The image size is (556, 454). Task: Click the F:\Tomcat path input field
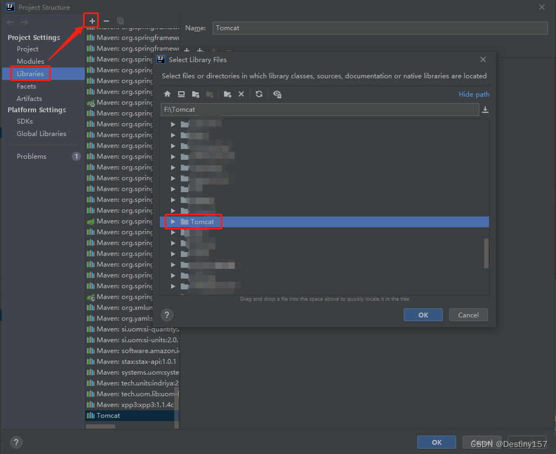[x=320, y=110]
